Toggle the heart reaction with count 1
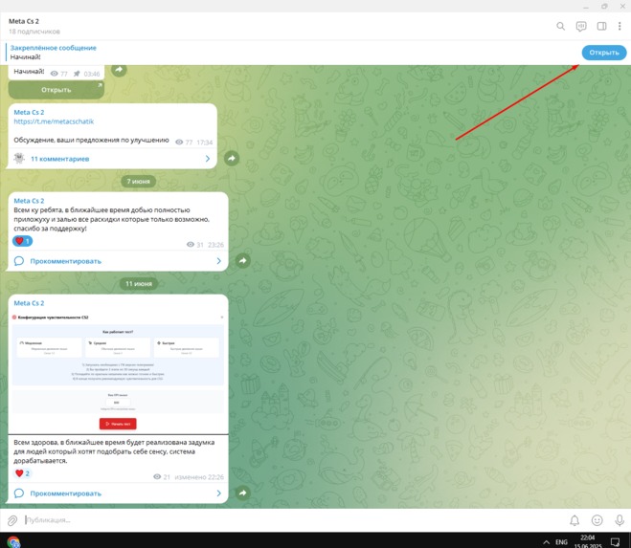Screen dimensions: 631x548 coord(23,241)
